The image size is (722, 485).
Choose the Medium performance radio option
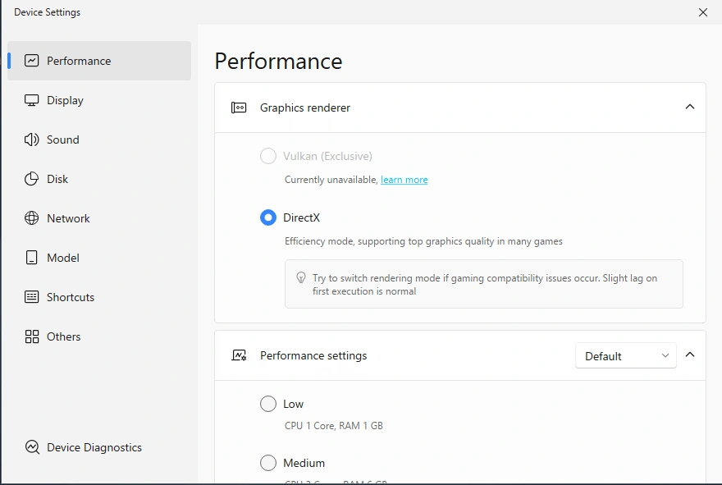coord(268,463)
